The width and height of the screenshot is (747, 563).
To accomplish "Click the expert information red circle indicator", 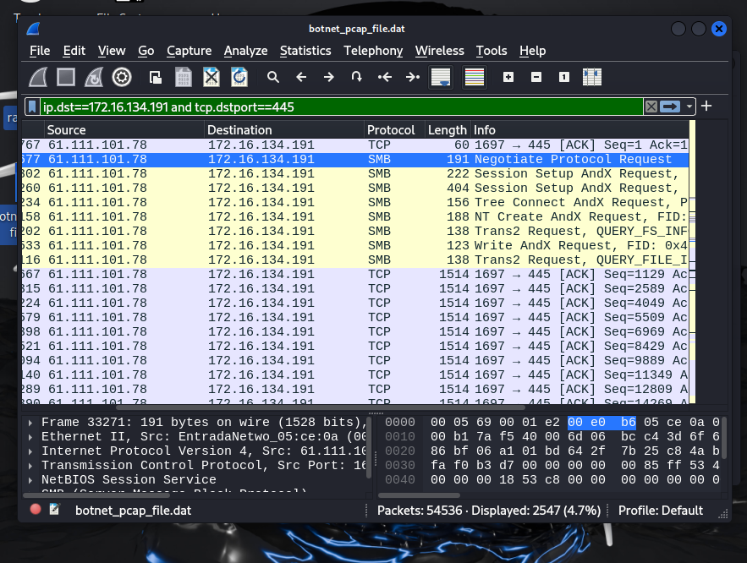I will click(x=36, y=510).
